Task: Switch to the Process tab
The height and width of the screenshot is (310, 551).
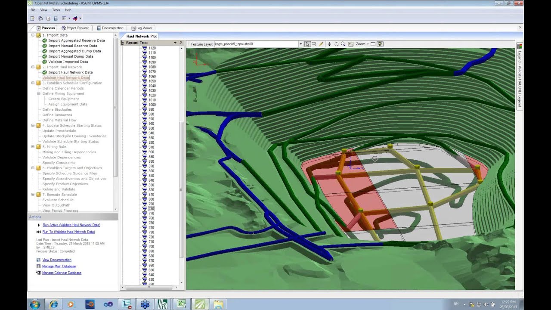Action: tap(45, 28)
